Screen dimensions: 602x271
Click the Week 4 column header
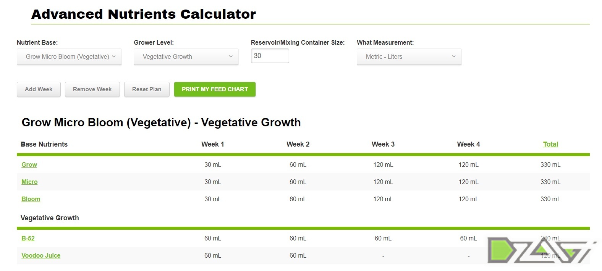click(x=468, y=144)
